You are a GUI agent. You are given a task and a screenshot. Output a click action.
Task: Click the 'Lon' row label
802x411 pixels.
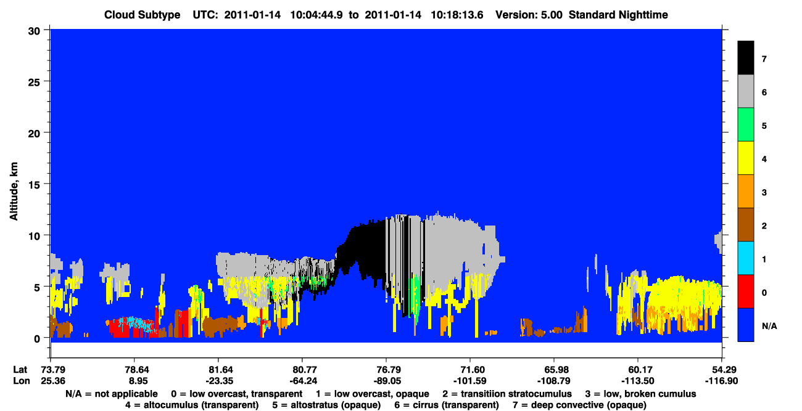click(21, 381)
